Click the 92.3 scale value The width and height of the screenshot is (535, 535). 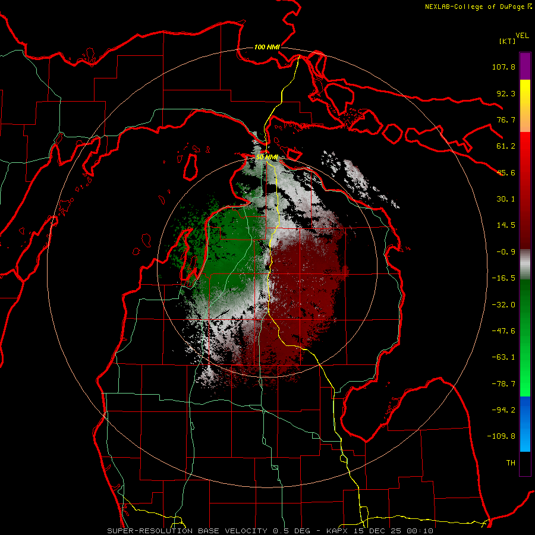tap(506, 93)
